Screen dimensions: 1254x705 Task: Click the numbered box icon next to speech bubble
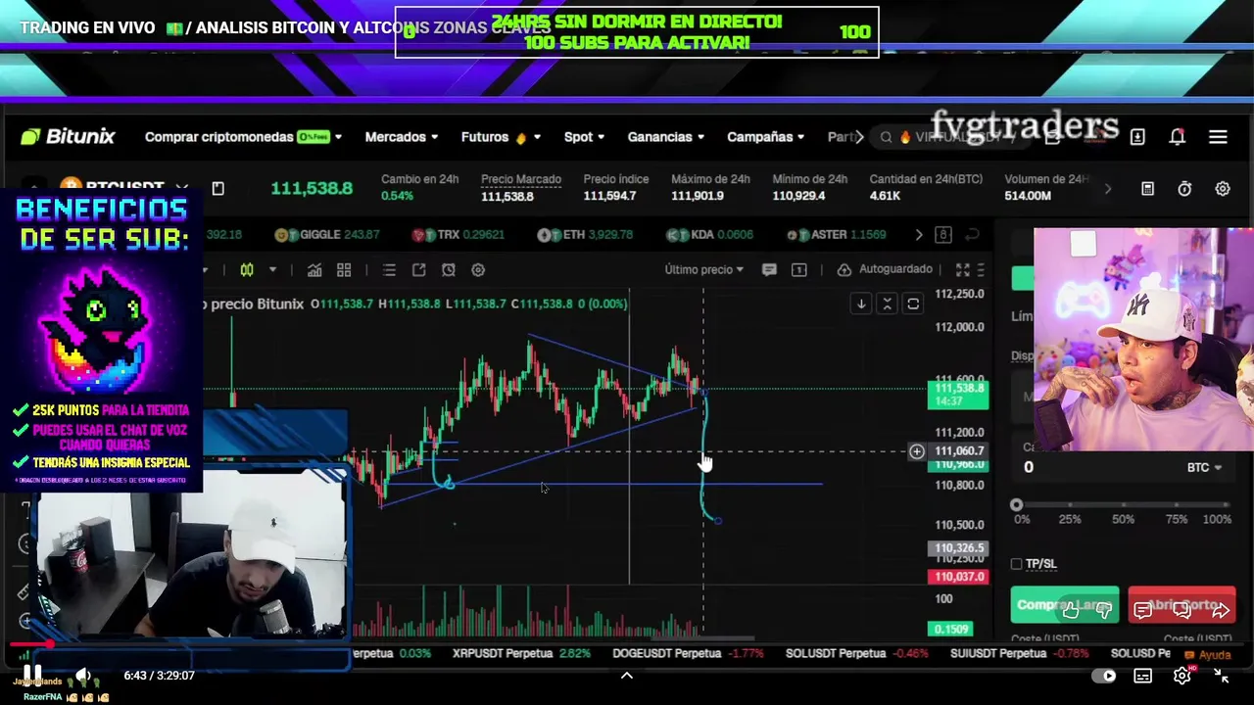798,269
